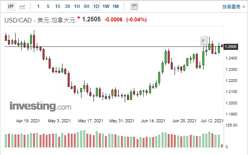Screen dimensions: 248x155
Task: Click the May 17, 2021 date label
Action: click(91, 121)
